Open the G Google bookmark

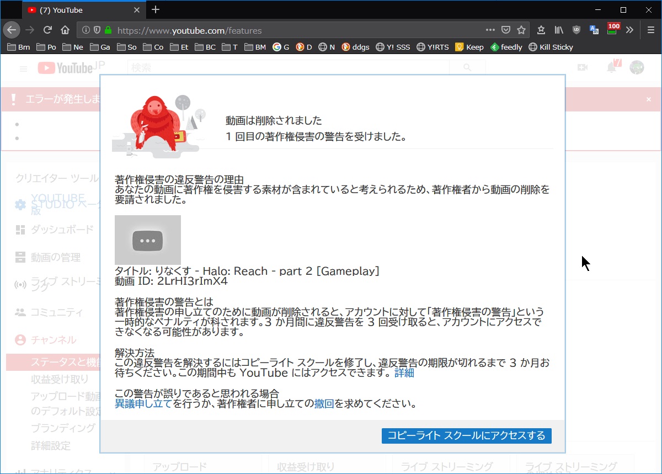[x=281, y=47]
